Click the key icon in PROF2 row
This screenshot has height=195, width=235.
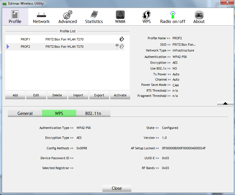pyautogui.click(x=117, y=46)
